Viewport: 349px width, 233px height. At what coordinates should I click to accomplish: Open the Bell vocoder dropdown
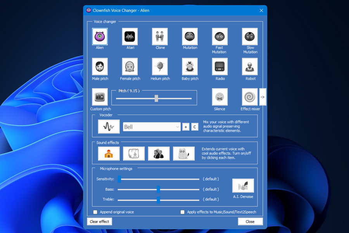point(152,127)
